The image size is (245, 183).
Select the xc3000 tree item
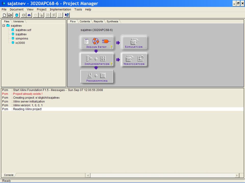pyautogui.click(x=20, y=43)
